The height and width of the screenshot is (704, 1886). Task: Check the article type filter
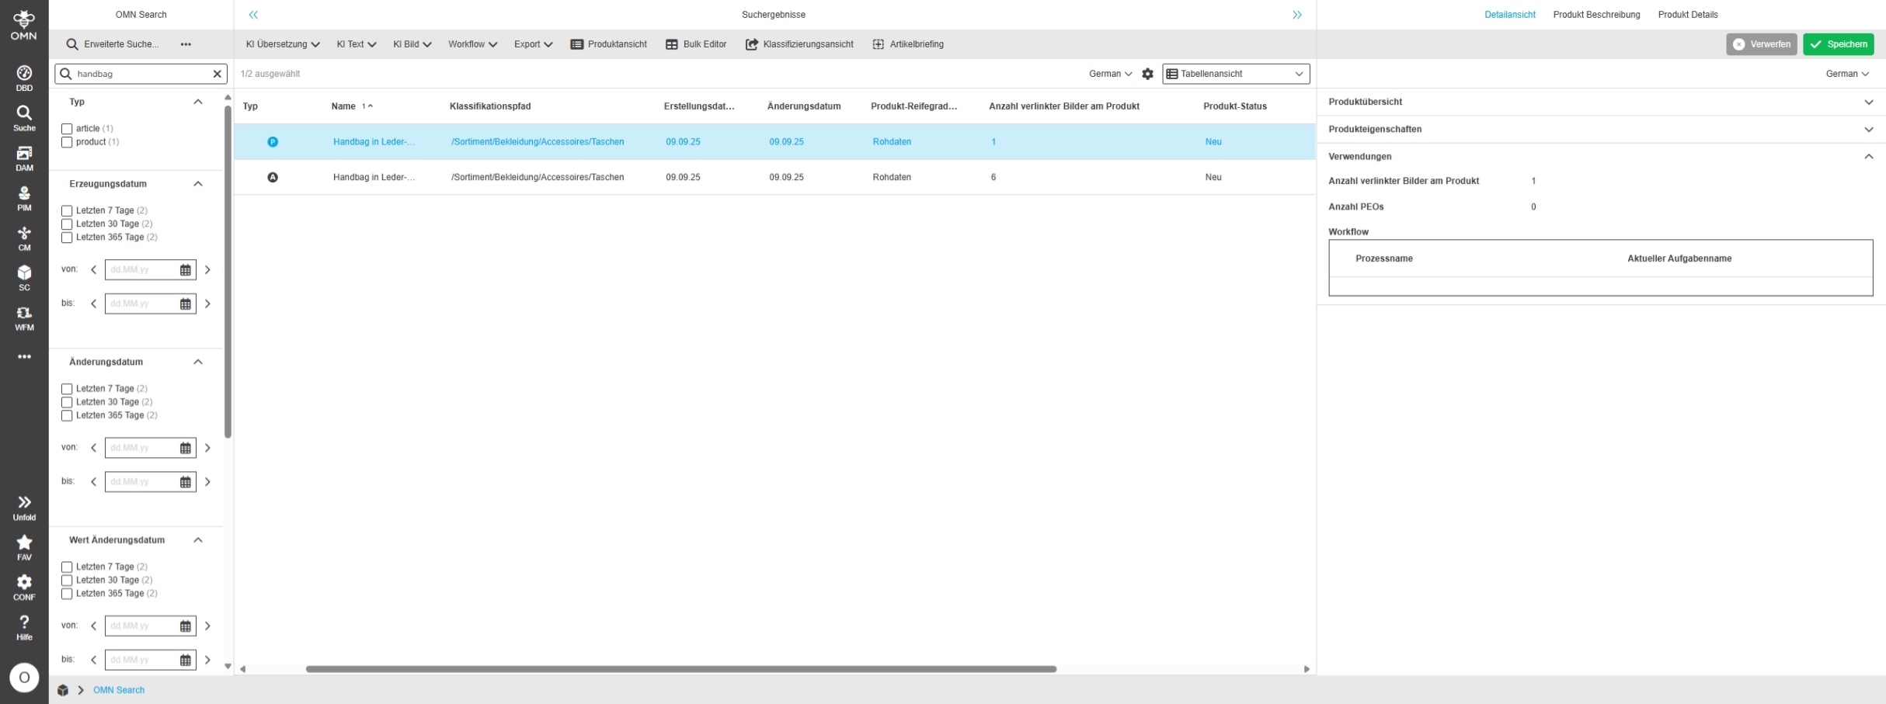tap(67, 129)
